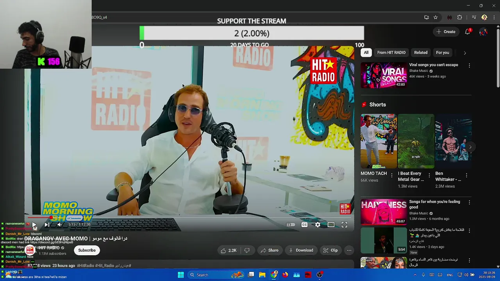The image size is (500, 281).
Task: Open options for Viral songs video
Action: tap(469, 66)
